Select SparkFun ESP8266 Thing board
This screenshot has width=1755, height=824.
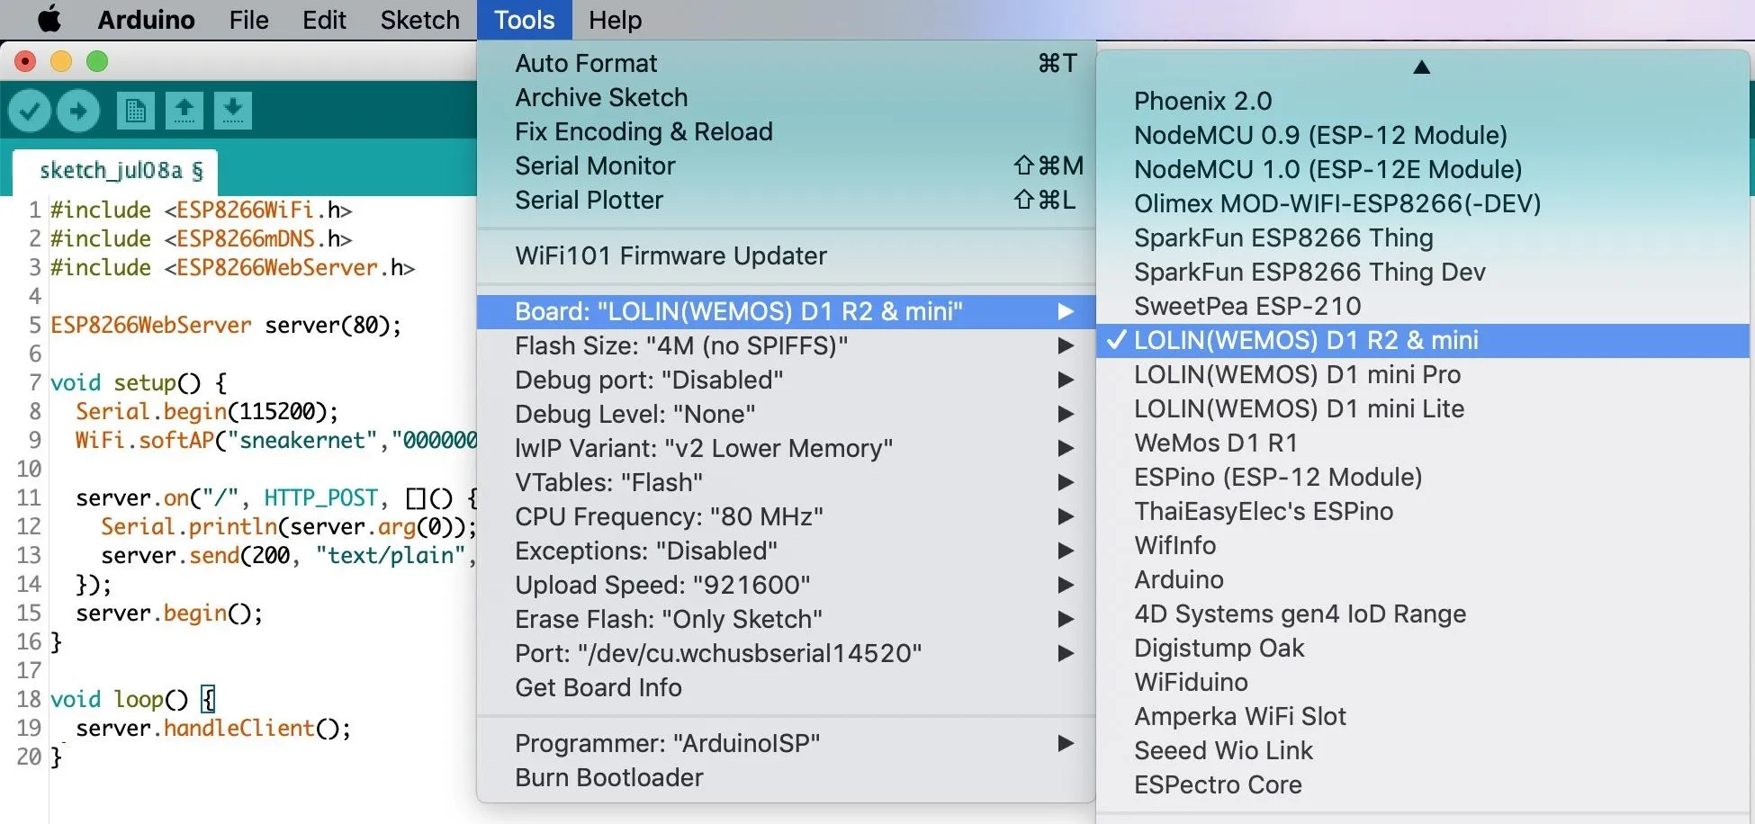pyautogui.click(x=1423, y=237)
